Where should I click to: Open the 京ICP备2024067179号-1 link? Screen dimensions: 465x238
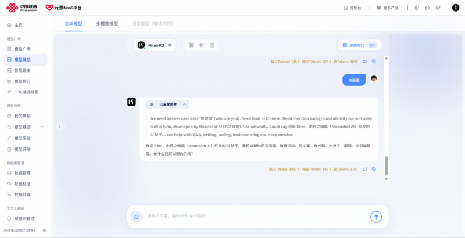(x=20, y=230)
